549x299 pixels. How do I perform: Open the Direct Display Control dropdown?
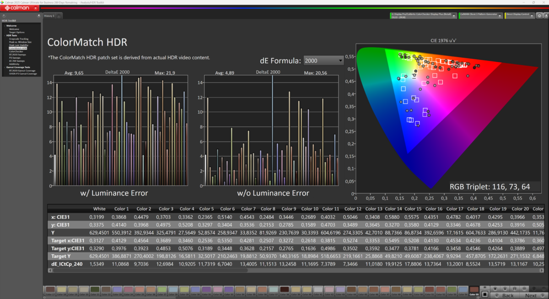(x=532, y=15)
